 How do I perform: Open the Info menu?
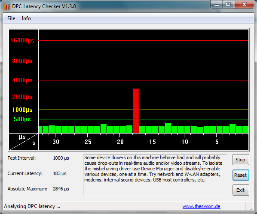pyautogui.click(x=26, y=18)
